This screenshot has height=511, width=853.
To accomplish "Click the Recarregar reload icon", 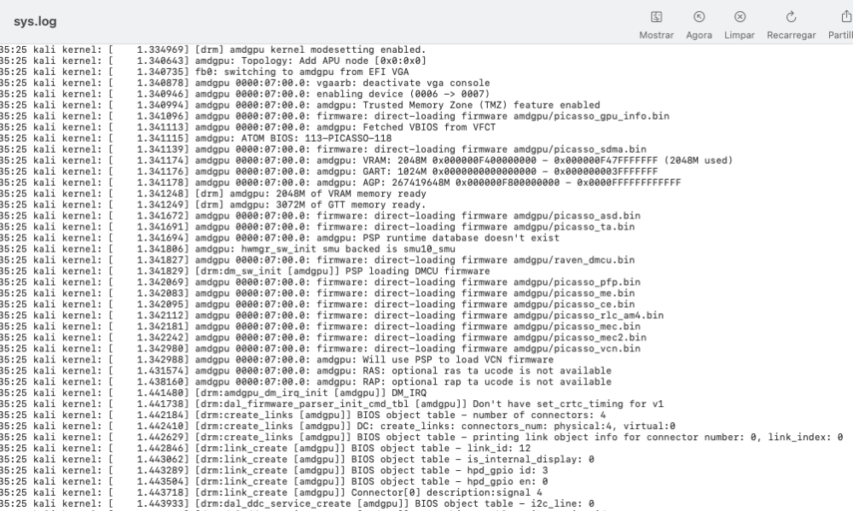I will [x=791, y=17].
